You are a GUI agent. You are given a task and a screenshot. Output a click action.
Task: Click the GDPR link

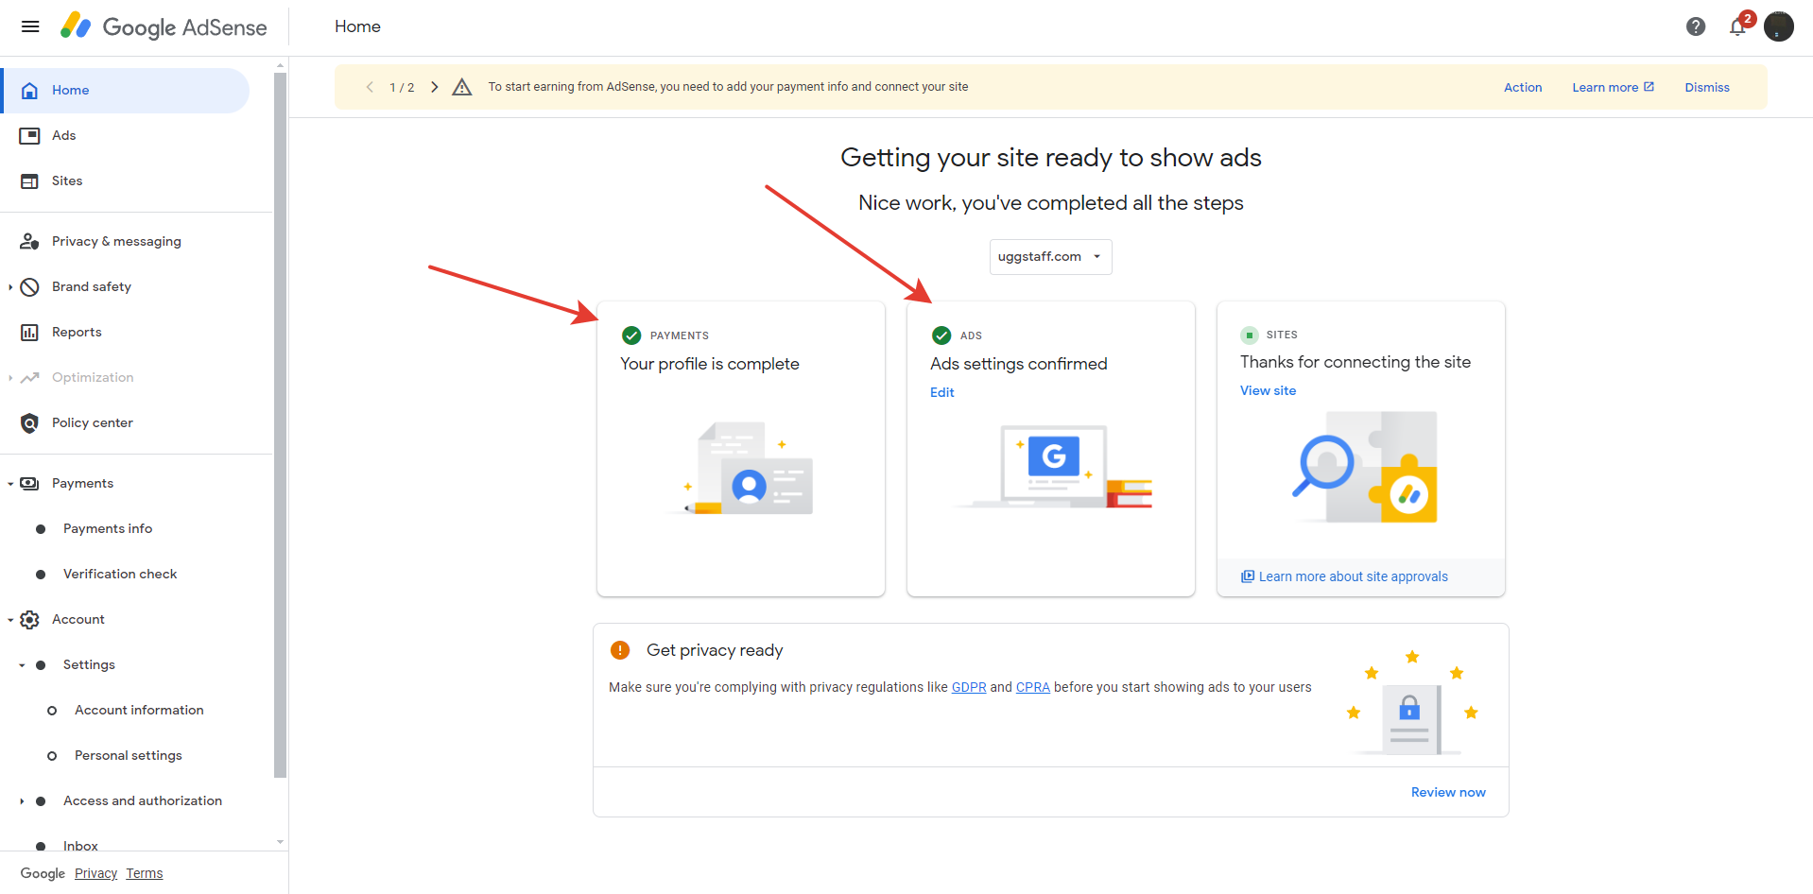[968, 687]
